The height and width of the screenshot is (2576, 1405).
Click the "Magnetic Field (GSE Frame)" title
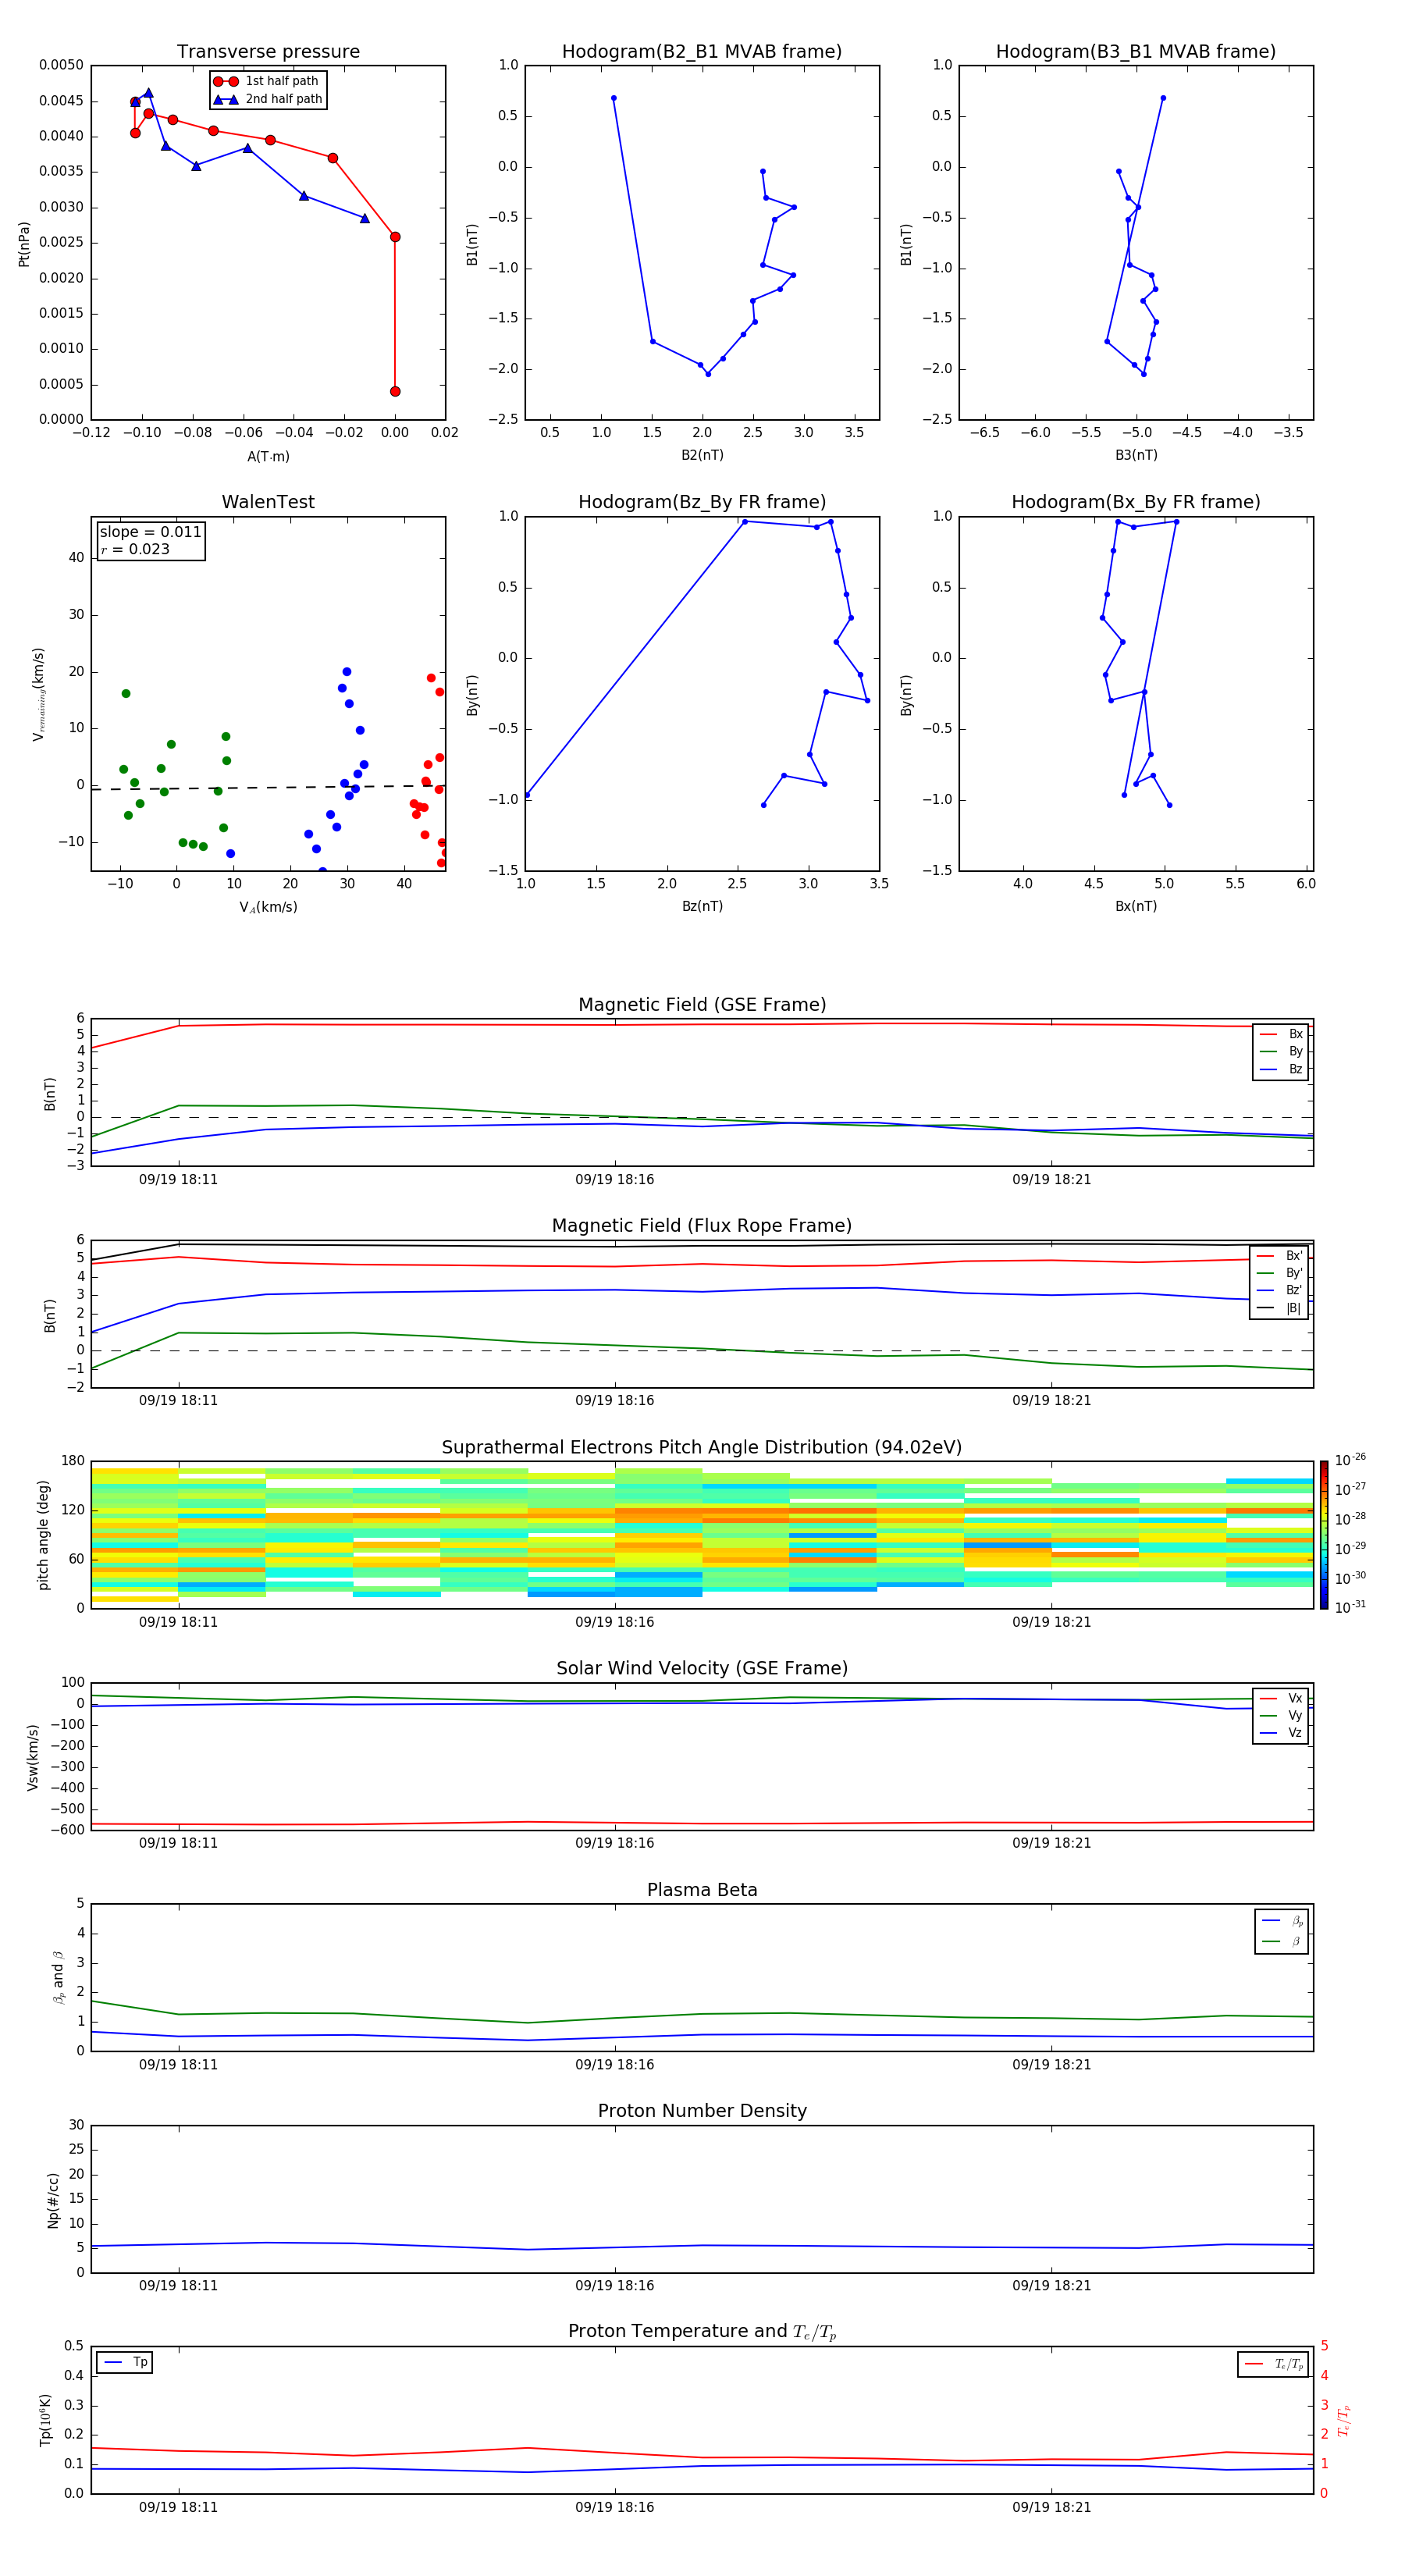click(x=702, y=1005)
